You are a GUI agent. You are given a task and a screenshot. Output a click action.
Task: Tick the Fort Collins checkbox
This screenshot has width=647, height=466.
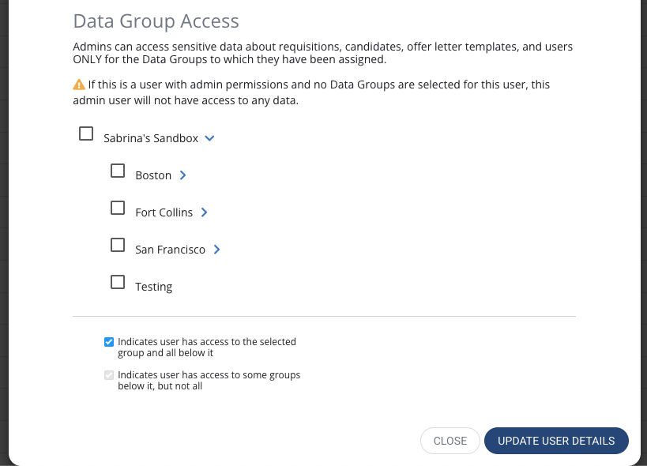click(118, 208)
